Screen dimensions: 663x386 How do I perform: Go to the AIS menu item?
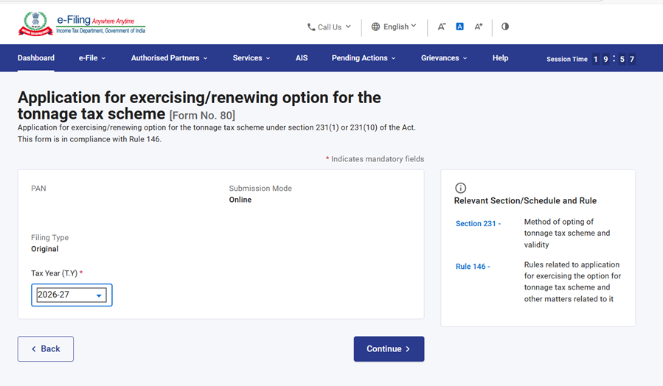point(302,58)
